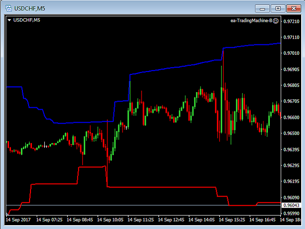
Task: Click the 0.96905 price scale value
Action: pos(291,69)
